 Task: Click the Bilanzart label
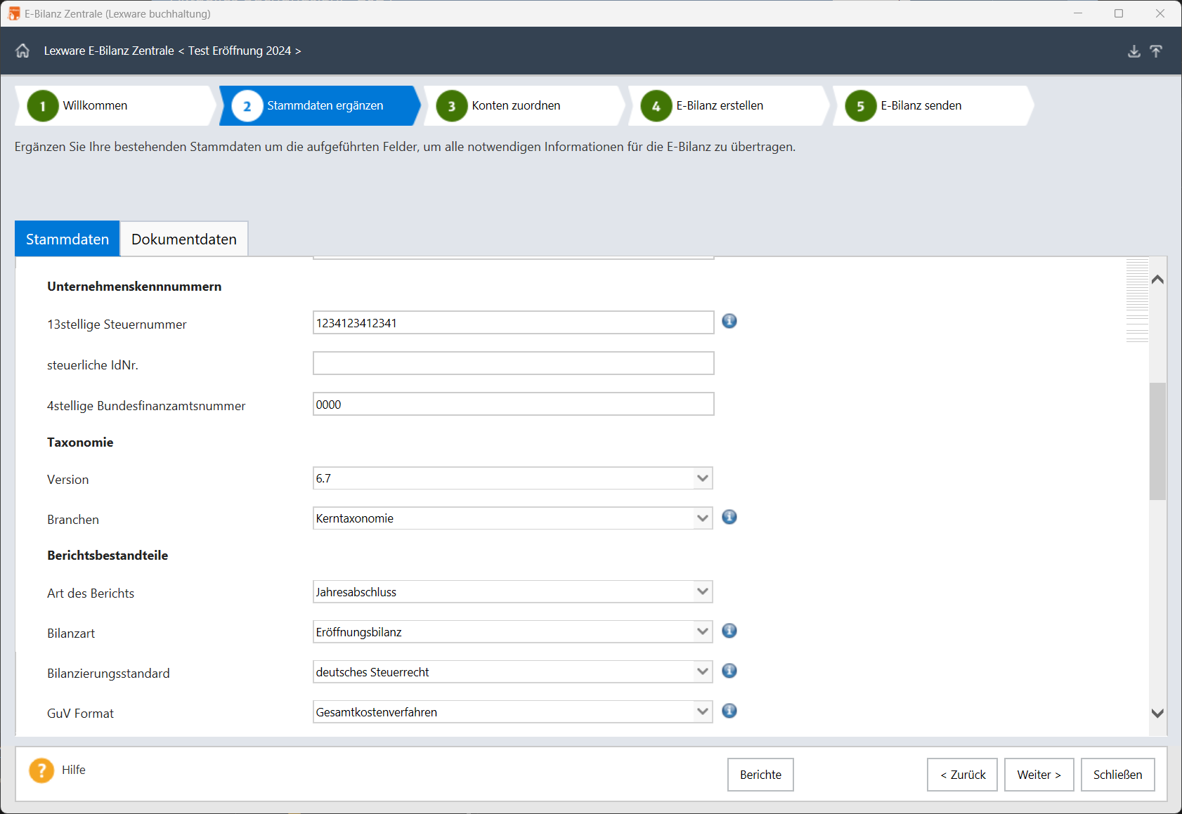(x=71, y=634)
